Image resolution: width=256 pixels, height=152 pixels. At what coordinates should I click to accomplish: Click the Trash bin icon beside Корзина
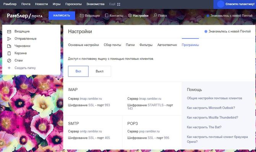click(x=9, y=53)
